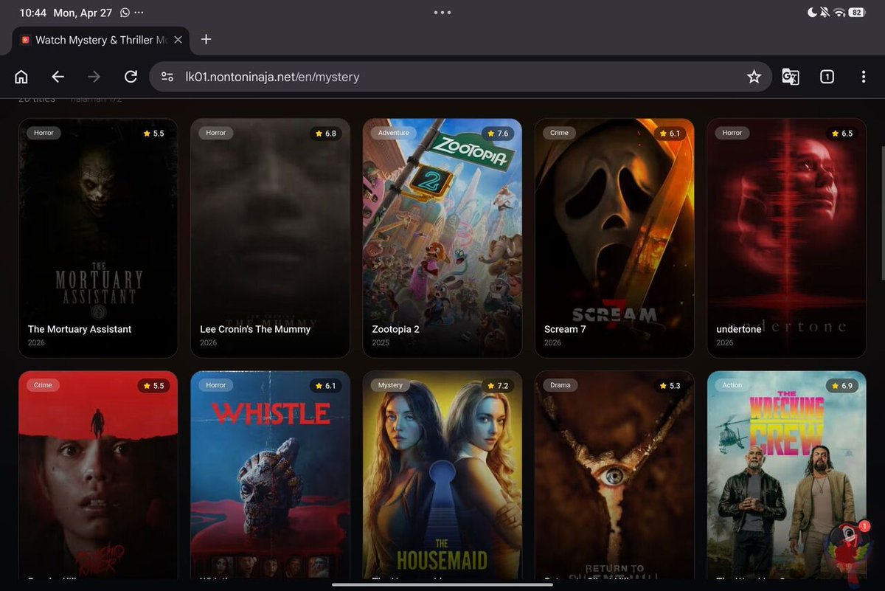Screen dimensions: 885x591
Task: Open the undertone movie poster
Action: pos(786,238)
